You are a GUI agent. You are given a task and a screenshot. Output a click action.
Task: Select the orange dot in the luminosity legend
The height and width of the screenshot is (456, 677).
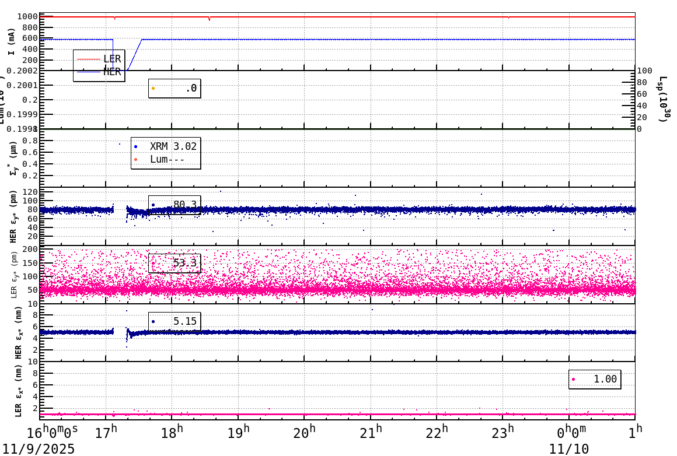pos(153,89)
